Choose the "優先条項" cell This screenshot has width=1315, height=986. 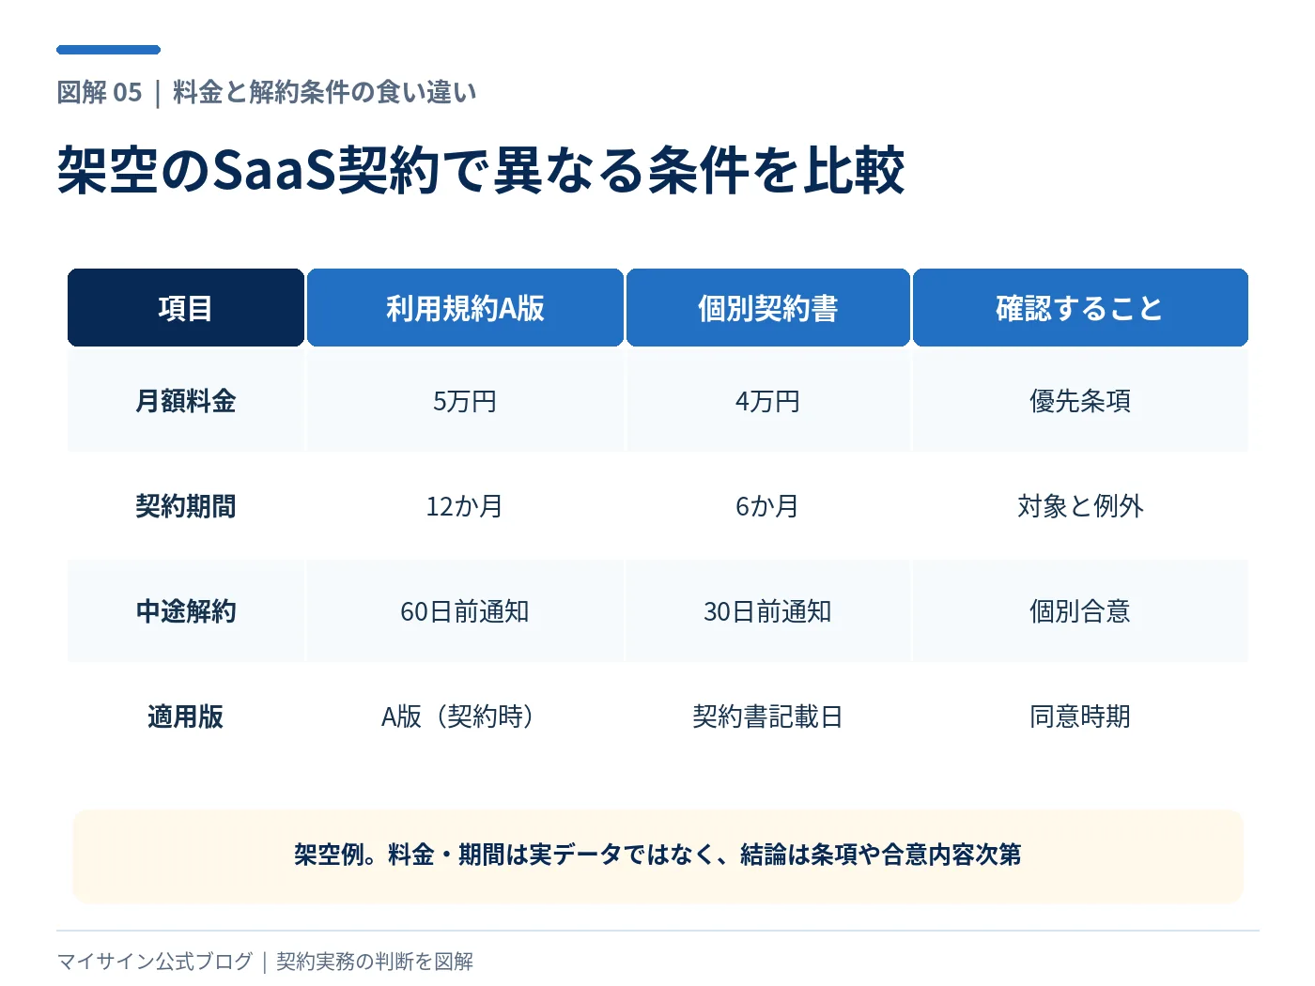(x=1080, y=401)
